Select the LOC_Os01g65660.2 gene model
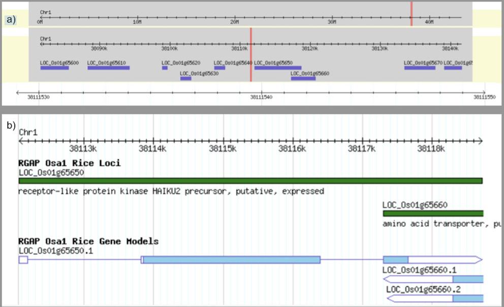The height and width of the screenshot is (307, 504). (435, 299)
